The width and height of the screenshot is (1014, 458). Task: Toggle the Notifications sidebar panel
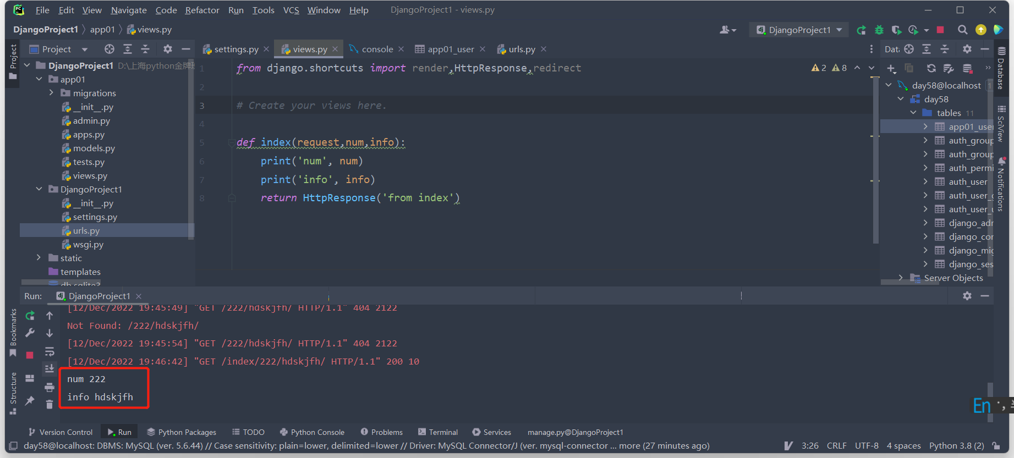click(x=1001, y=184)
